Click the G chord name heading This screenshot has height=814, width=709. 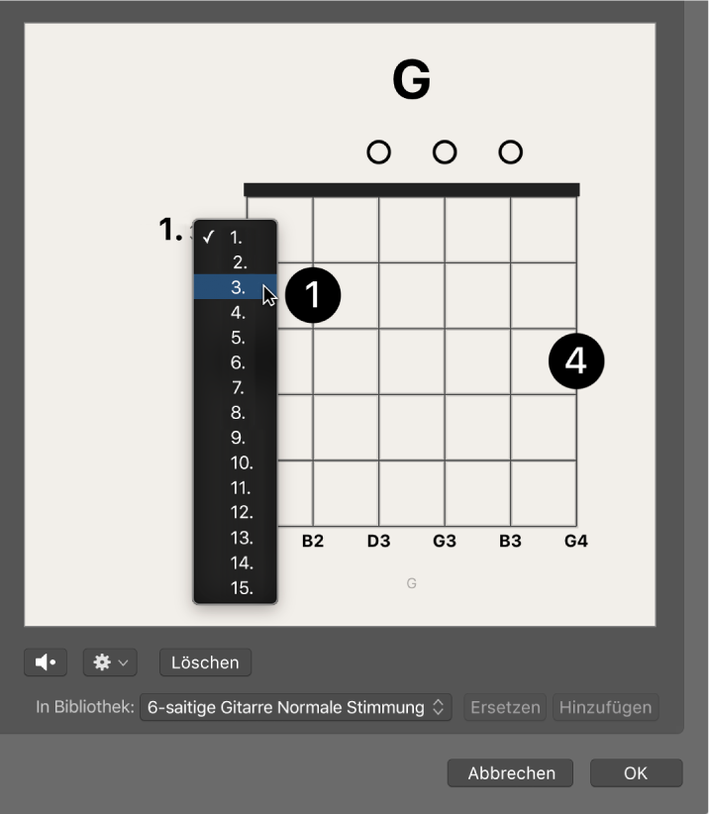[412, 81]
